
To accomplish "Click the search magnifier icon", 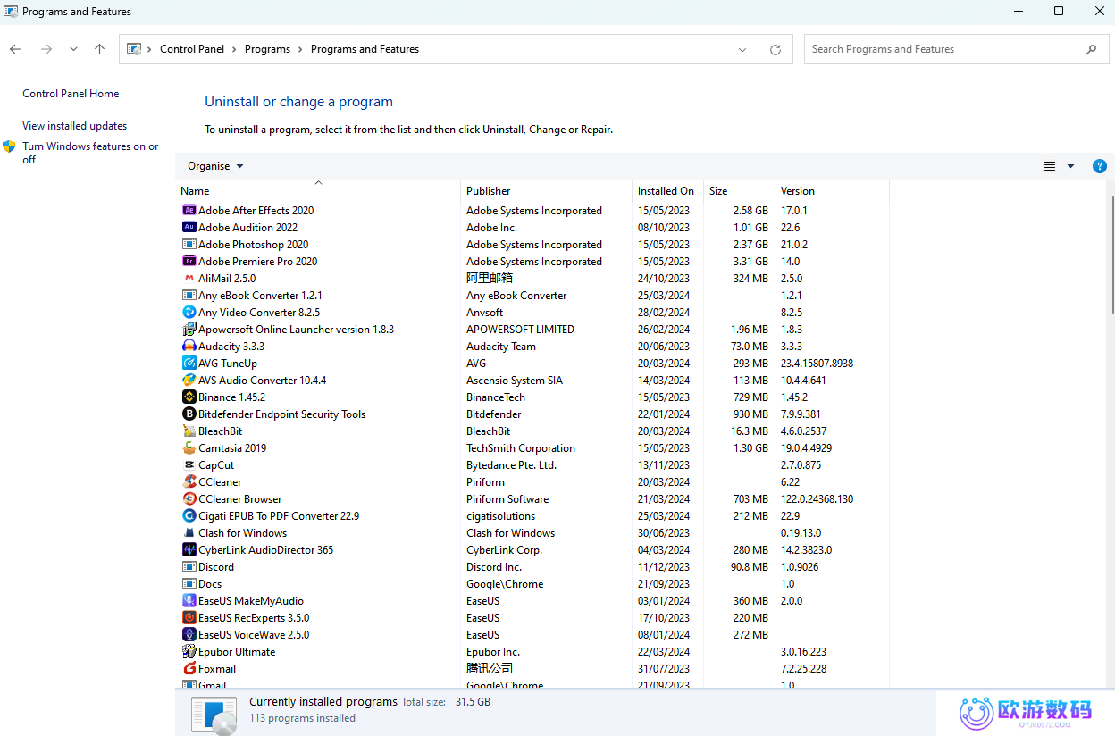I will click(x=1091, y=50).
